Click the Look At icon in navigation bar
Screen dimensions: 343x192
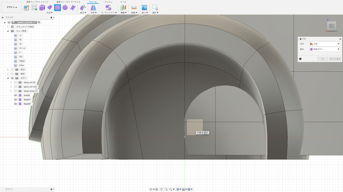[x=156, y=189]
